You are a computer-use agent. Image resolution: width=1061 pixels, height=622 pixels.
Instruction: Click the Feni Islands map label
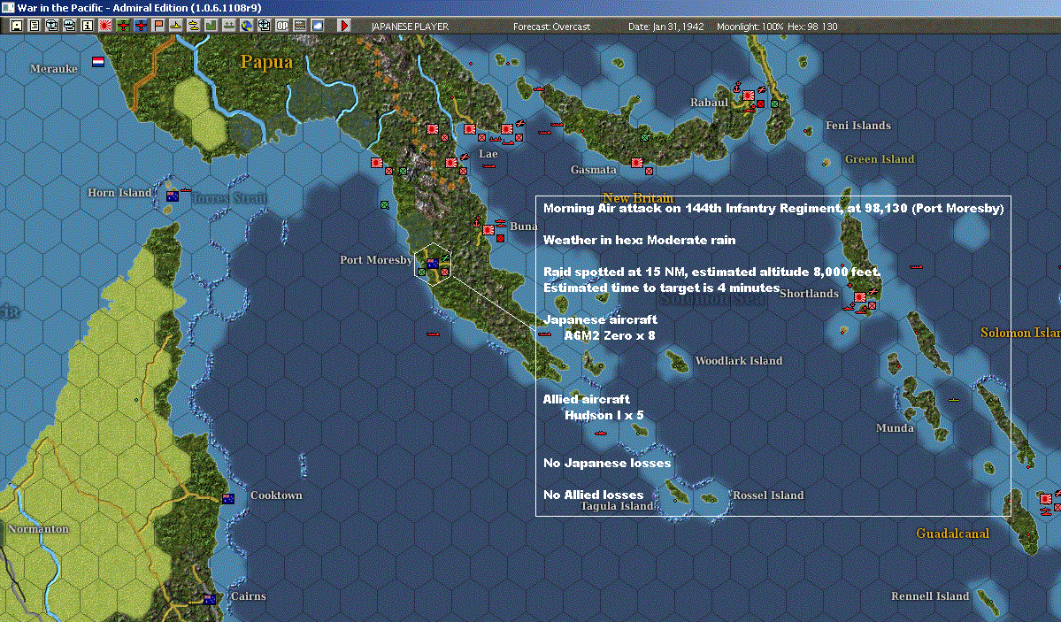point(858,126)
